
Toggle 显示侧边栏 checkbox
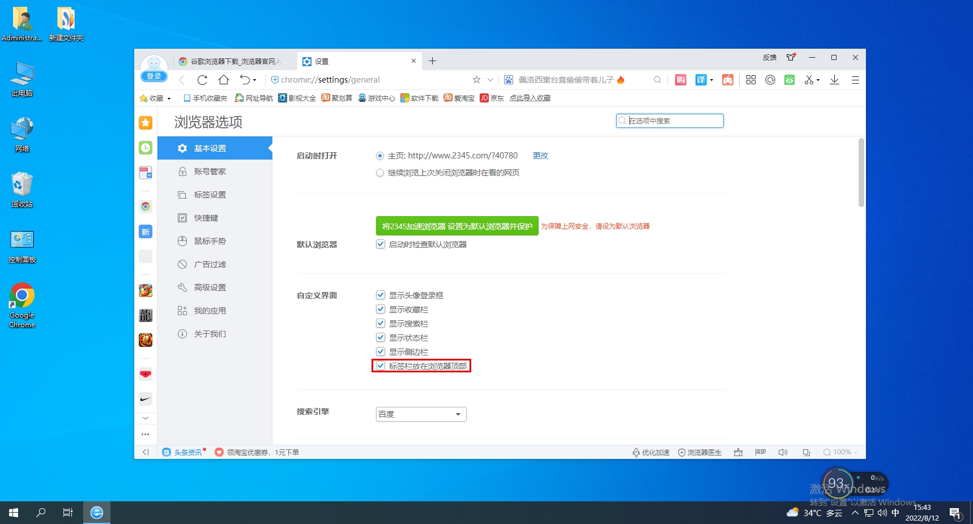pyautogui.click(x=381, y=351)
